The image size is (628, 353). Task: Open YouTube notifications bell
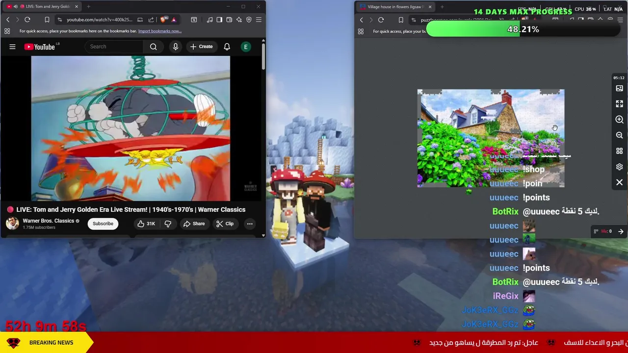tap(227, 47)
